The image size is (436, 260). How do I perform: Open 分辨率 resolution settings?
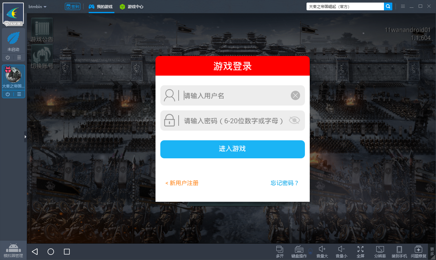[x=380, y=252]
